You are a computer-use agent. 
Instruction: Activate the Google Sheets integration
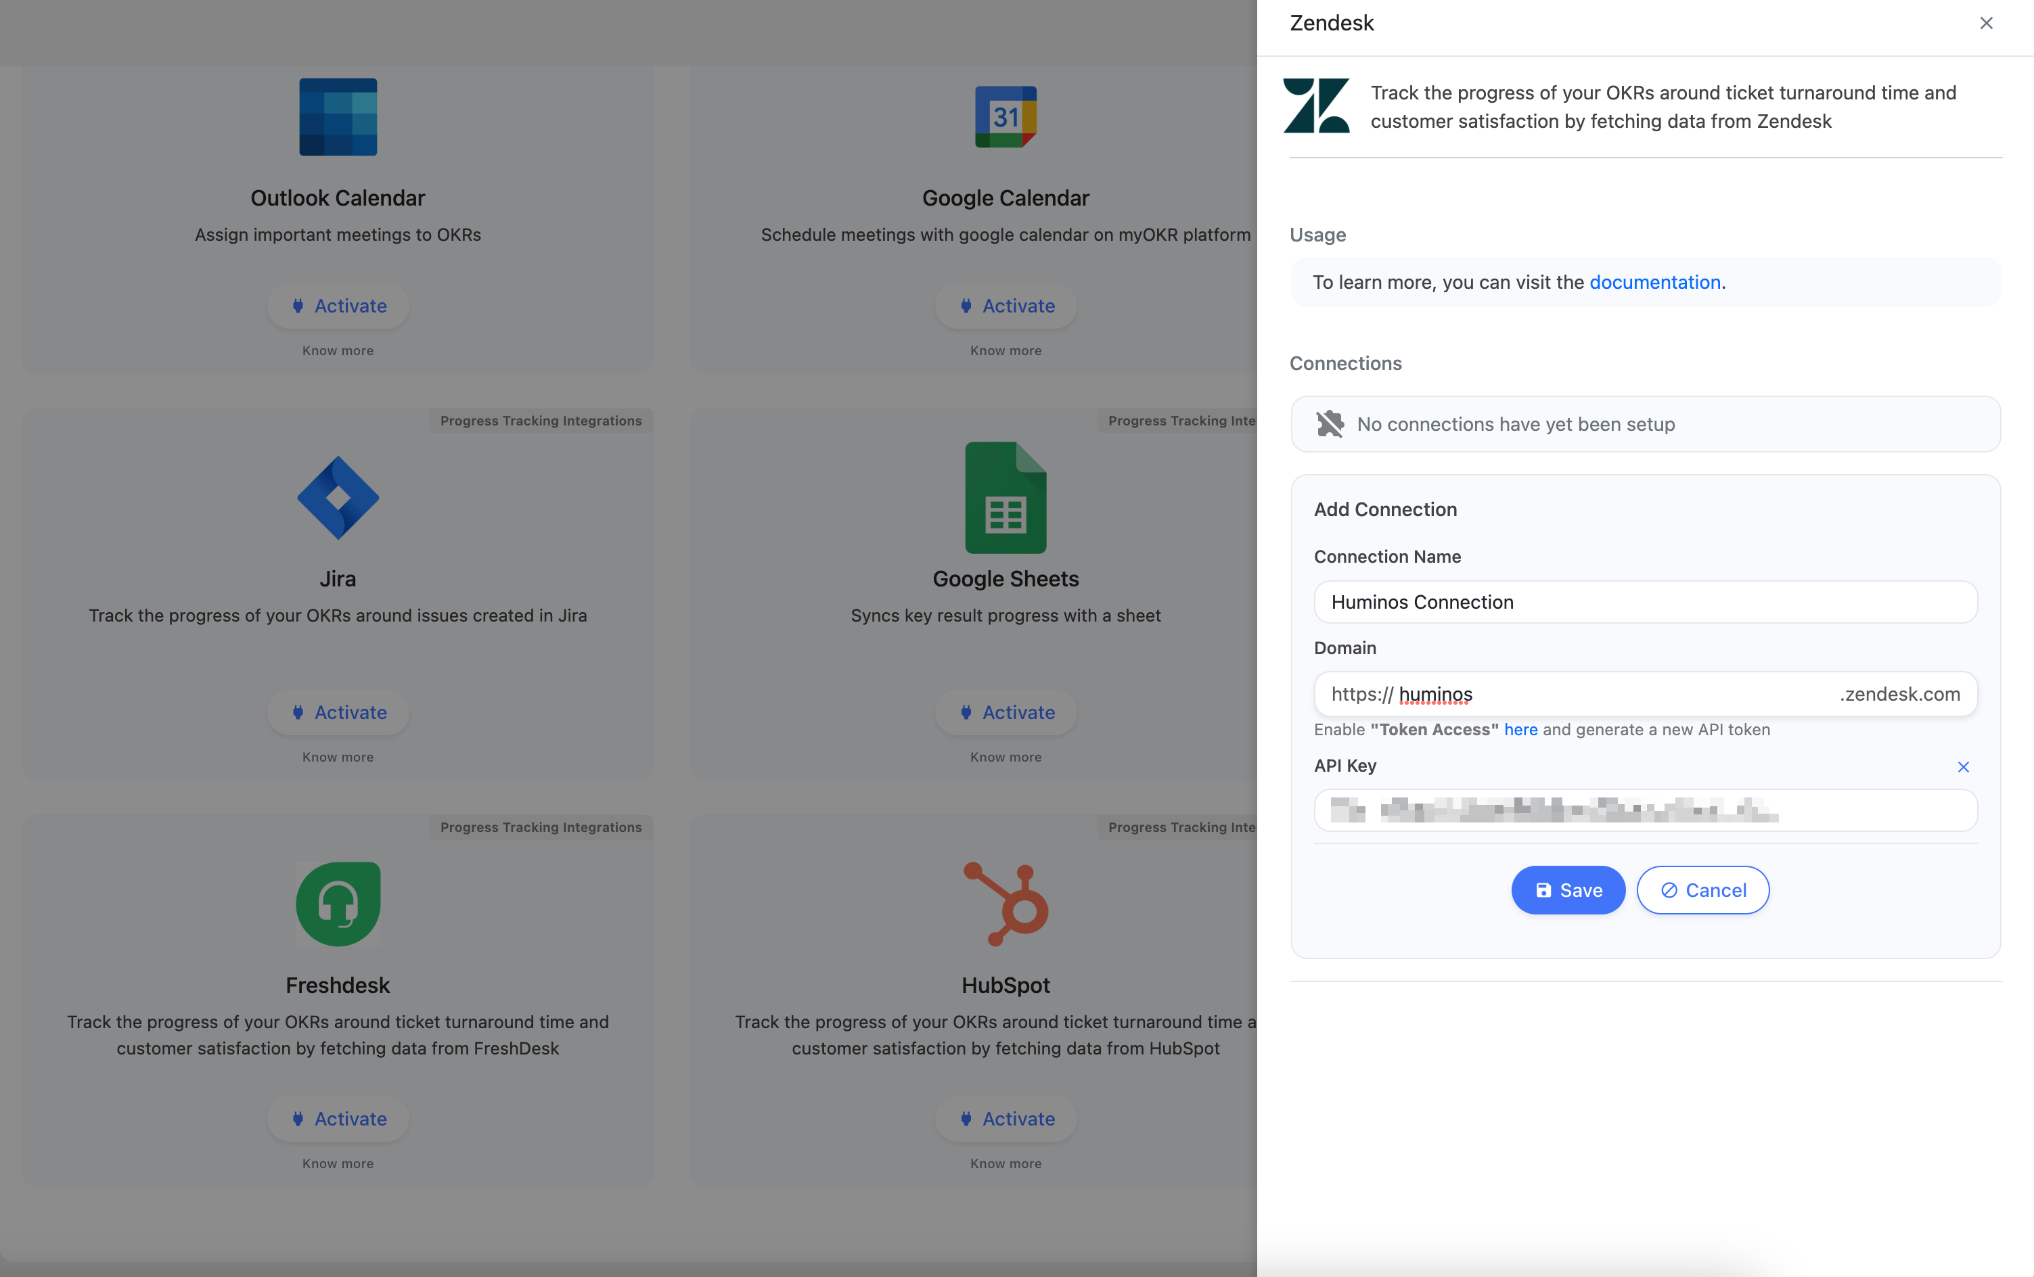(1006, 712)
